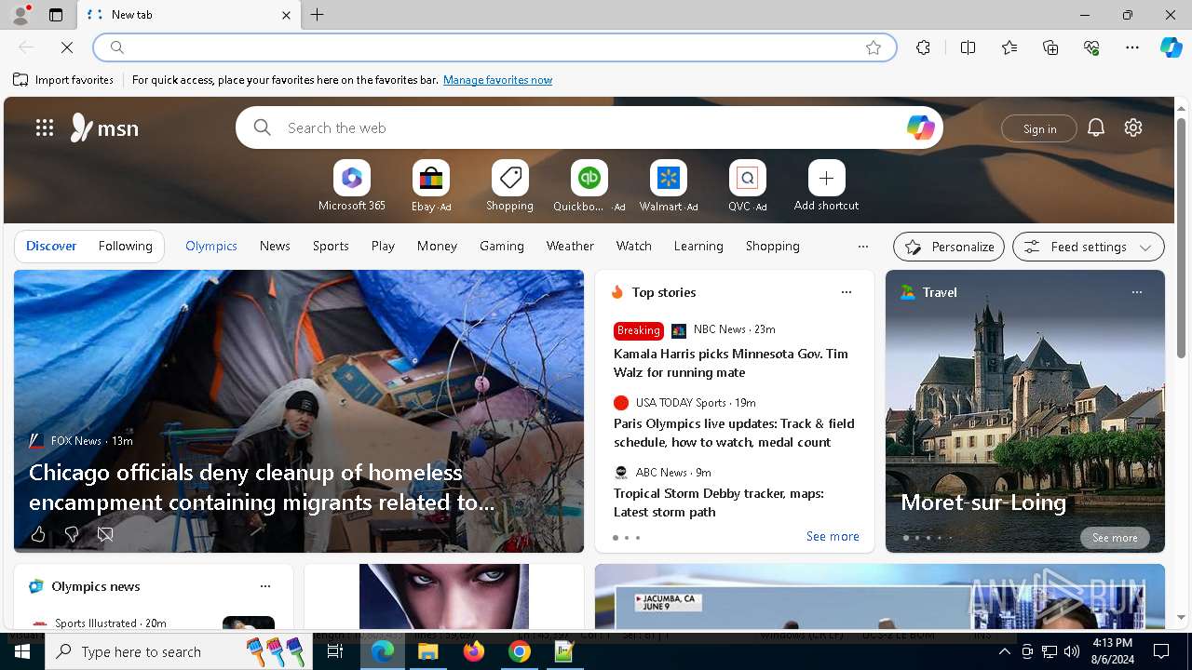Open the notifications bell
Viewport: 1192px width, 670px height.
(1096, 127)
